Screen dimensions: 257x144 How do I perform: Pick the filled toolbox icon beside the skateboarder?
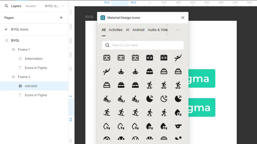click(135, 85)
